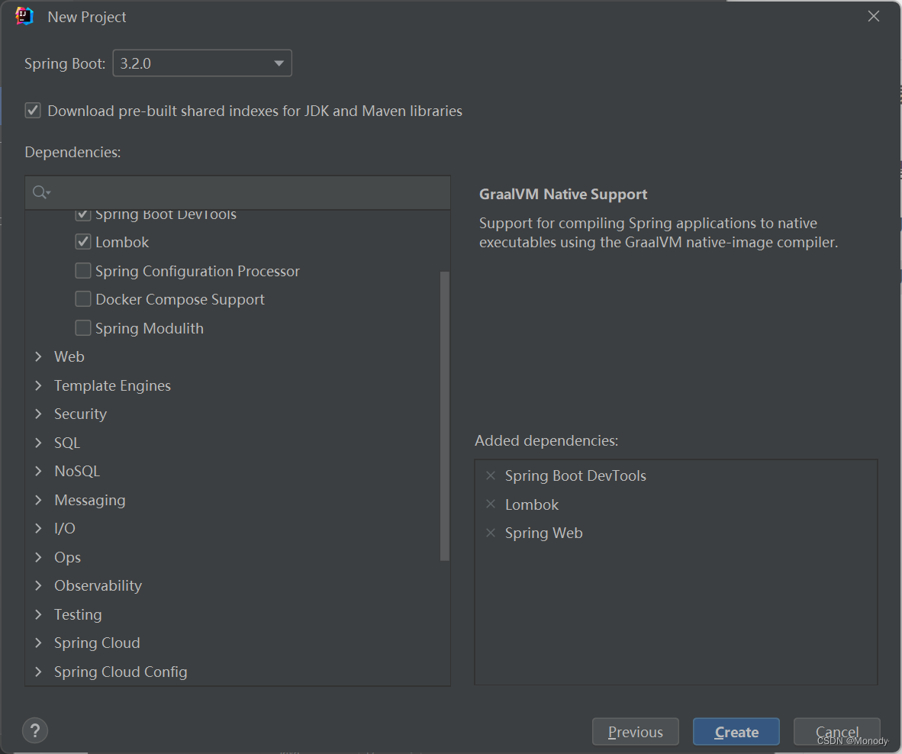
Task: Click the dependency list vertical scrollbar
Action: tap(445, 415)
